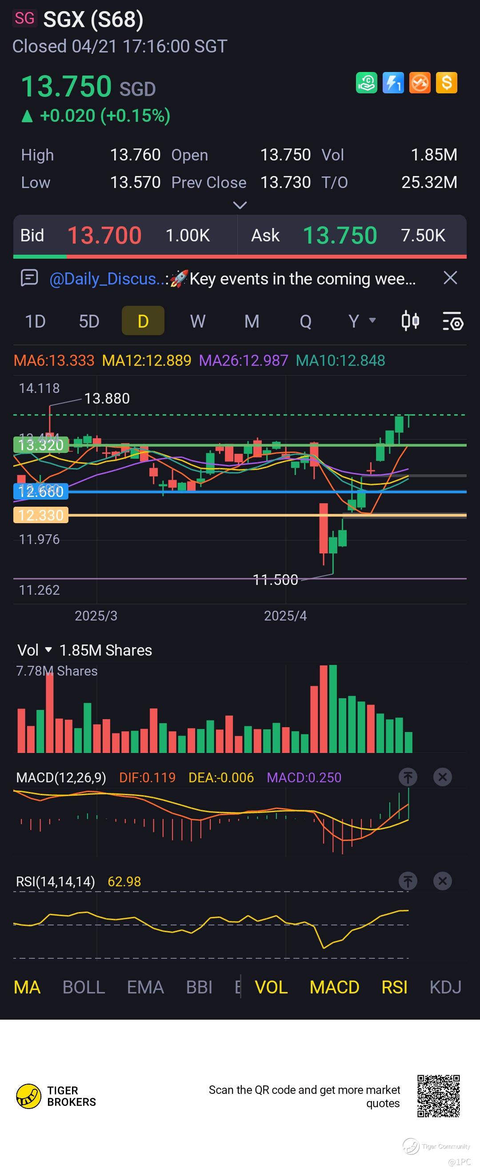Viewport: 480px width, 1173px height.
Task: Tap the last price 13.750 SGD
Action: [x=88, y=87]
